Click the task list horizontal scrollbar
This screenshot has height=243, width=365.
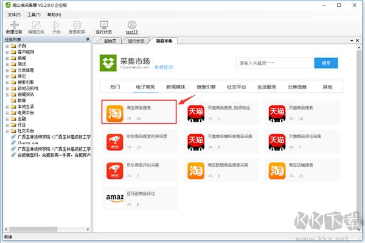(47, 229)
